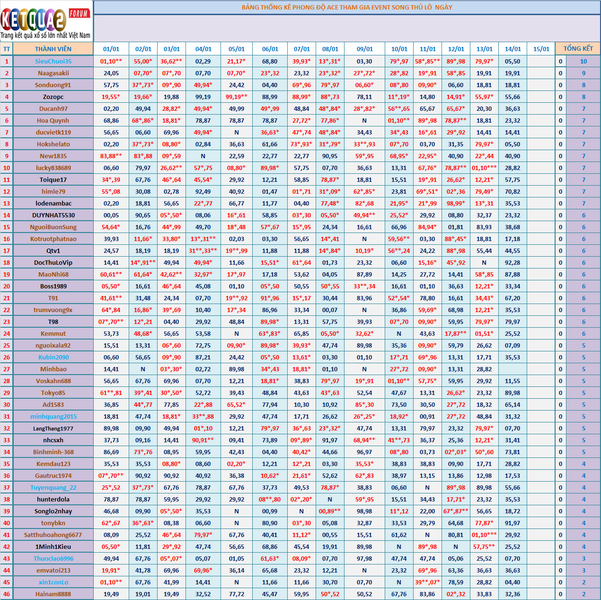Click member name hunterdola
The image size is (601, 600).
[x=53, y=499]
